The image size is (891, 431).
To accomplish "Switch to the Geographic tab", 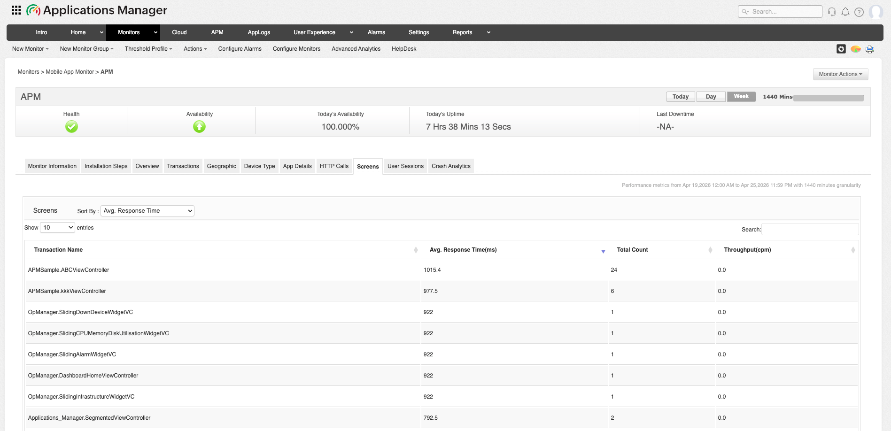I will [x=221, y=166].
